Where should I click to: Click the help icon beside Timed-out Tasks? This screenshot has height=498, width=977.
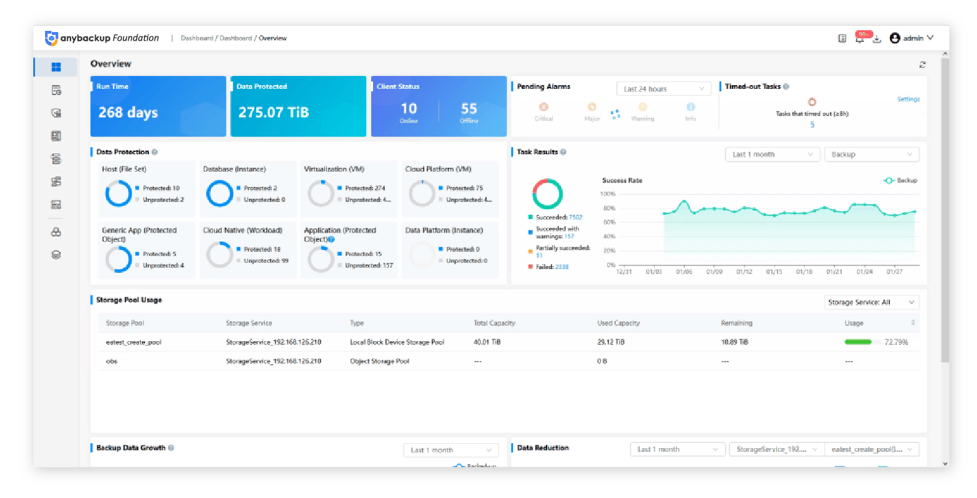(786, 86)
